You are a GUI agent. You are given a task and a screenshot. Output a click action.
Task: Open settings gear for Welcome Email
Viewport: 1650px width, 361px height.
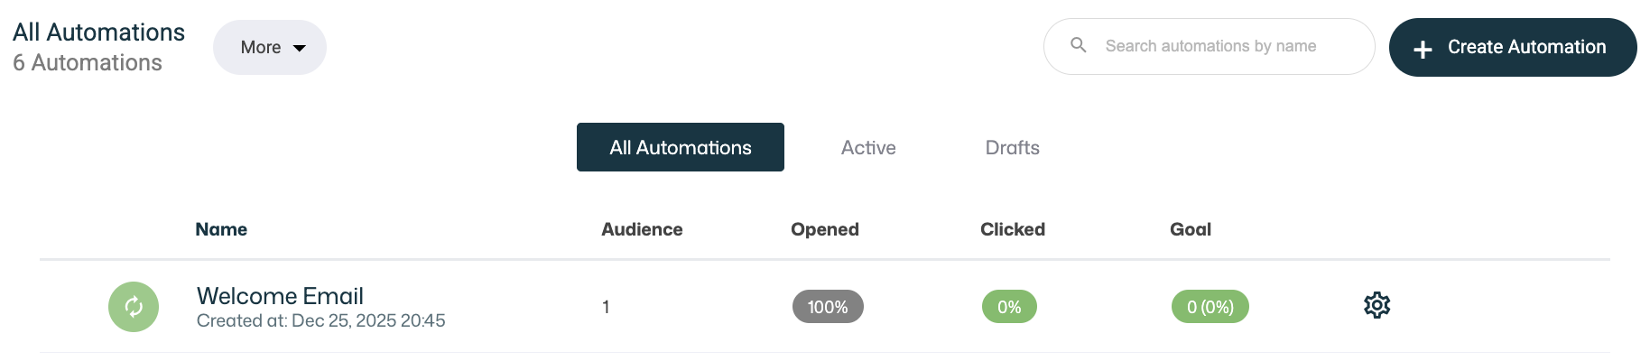[1377, 306]
